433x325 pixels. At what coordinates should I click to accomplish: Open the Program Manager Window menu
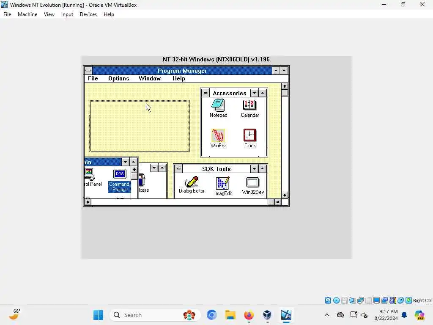pyautogui.click(x=149, y=78)
